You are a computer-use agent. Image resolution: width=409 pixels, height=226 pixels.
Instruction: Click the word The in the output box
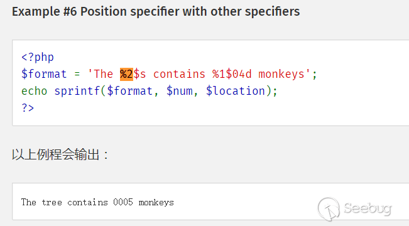pos(29,202)
